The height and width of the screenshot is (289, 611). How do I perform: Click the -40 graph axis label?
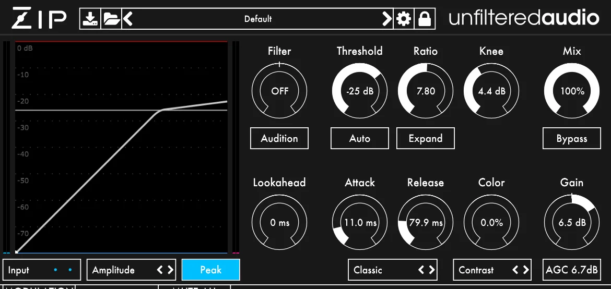click(x=23, y=154)
